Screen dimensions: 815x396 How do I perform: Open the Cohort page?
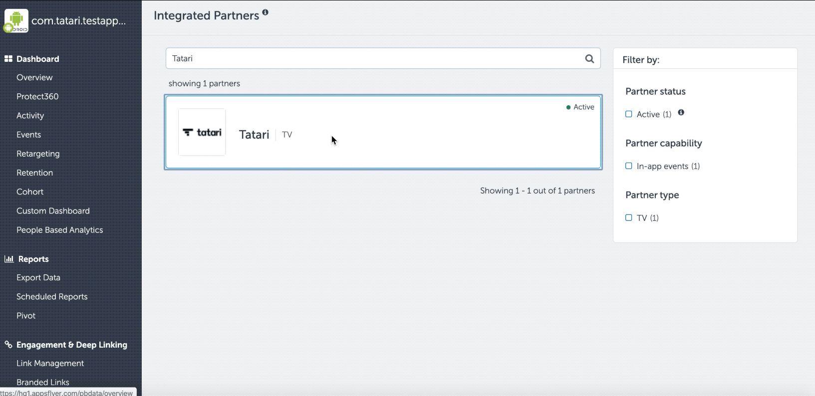pyautogui.click(x=30, y=192)
